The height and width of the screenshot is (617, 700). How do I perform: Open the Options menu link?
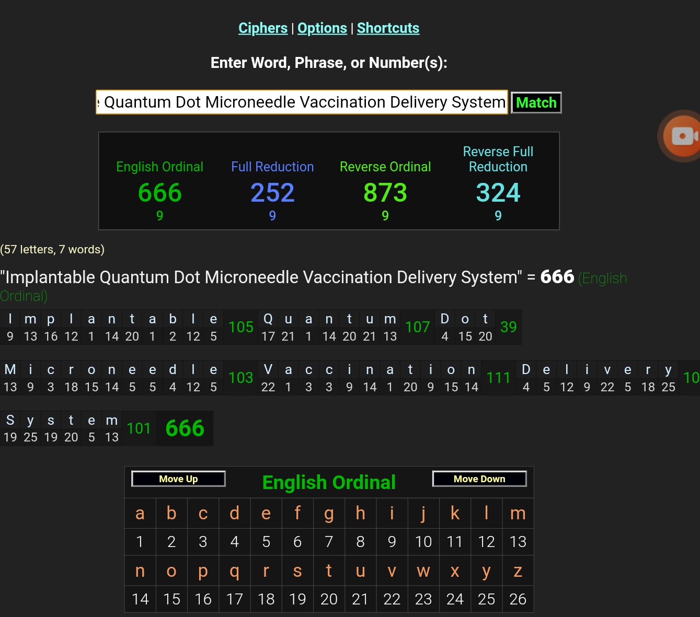322,28
